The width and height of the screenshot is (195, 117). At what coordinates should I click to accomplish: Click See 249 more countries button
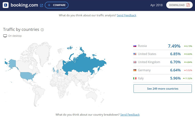click(162, 89)
